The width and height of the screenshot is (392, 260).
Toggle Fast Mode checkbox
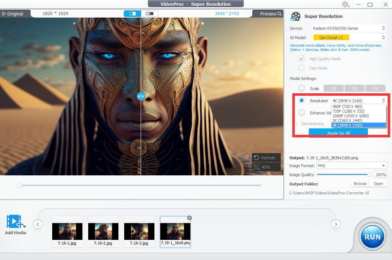point(301,68)
